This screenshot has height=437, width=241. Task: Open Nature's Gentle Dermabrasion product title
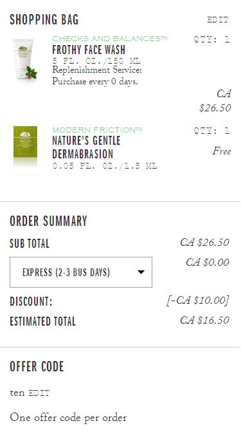86,147
